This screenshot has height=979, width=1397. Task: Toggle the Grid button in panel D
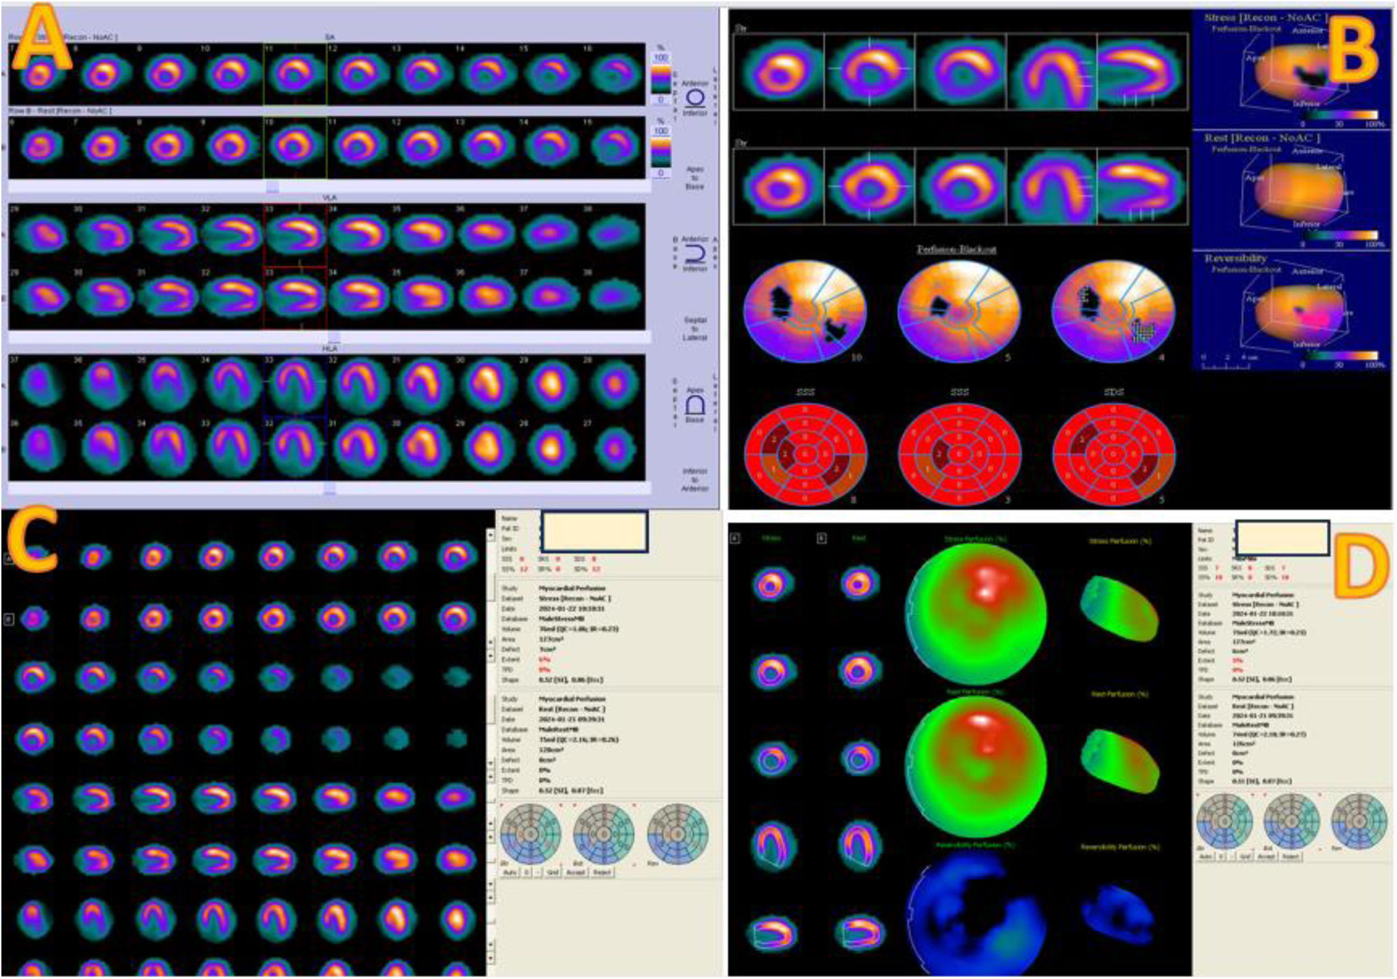pyautogui.click(x=1245, y=856)
